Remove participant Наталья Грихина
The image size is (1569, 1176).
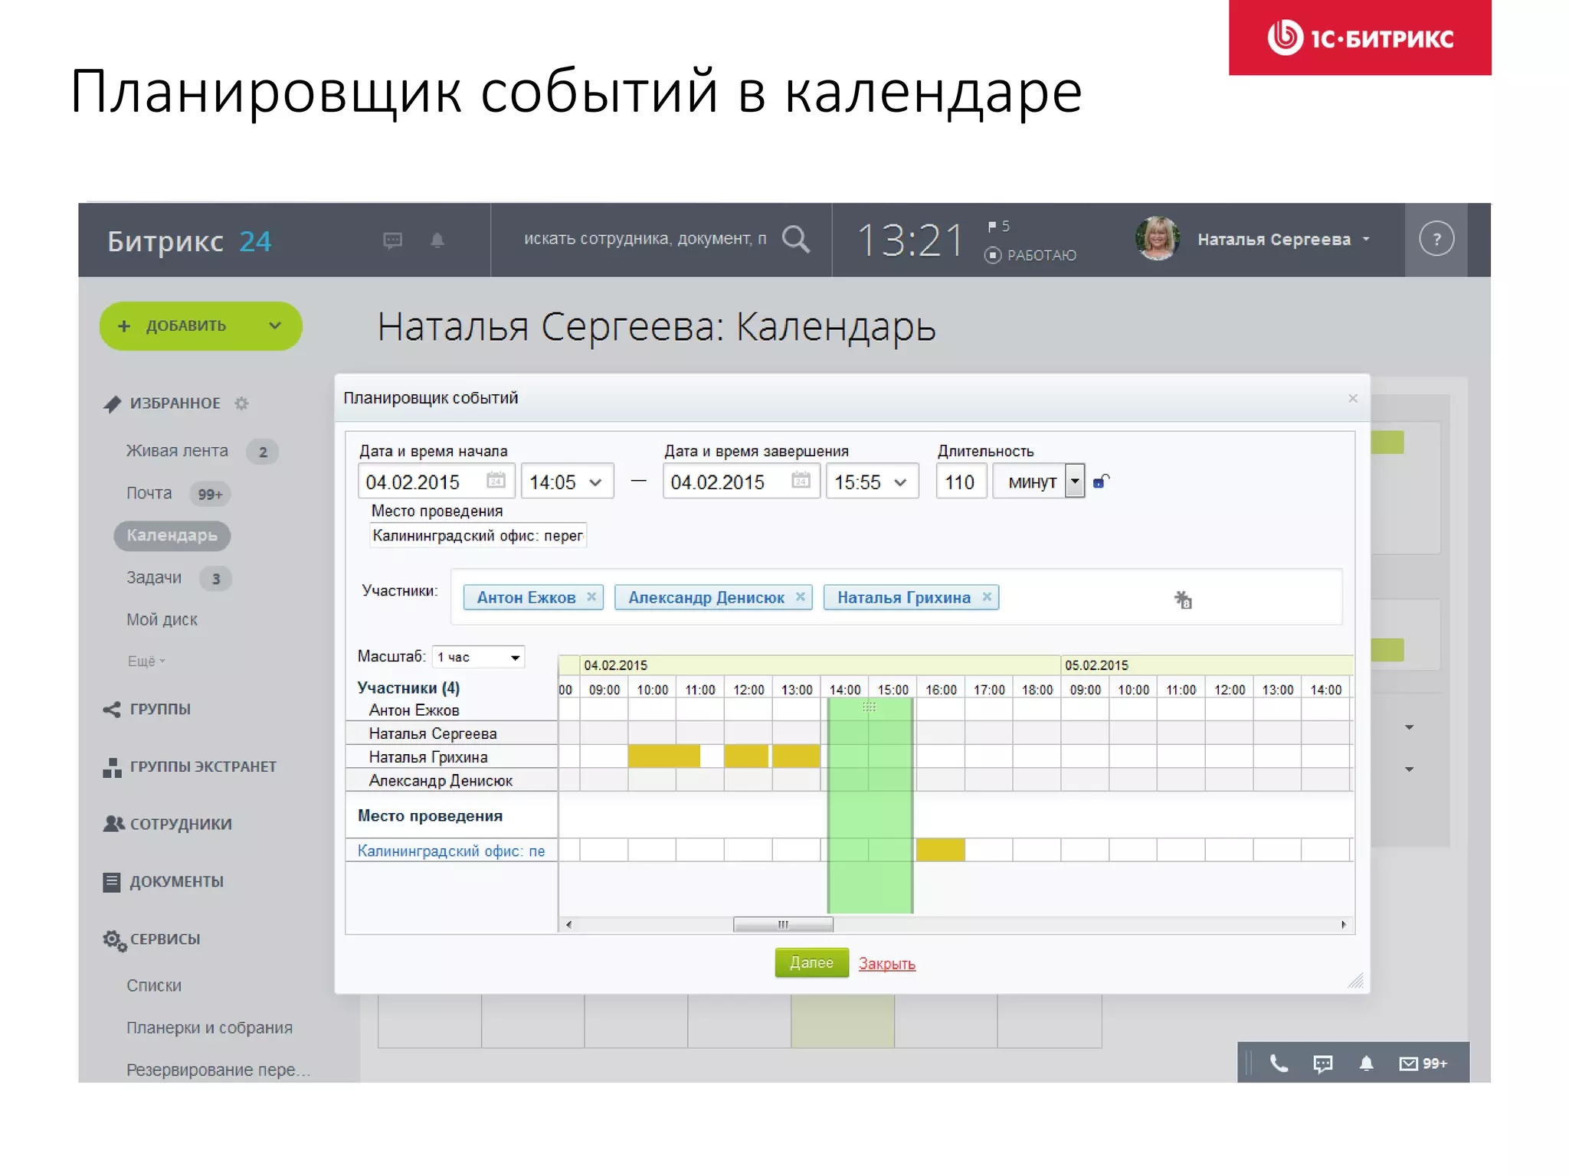point(987,597)
